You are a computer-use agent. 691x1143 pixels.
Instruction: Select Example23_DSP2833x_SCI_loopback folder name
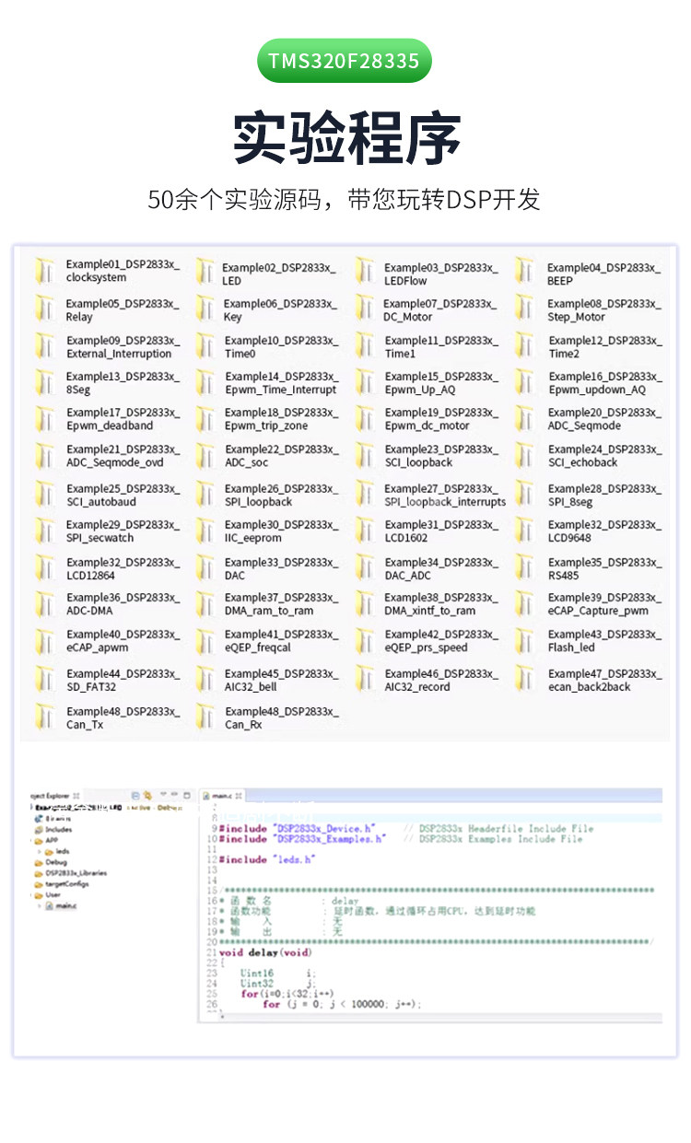tap(441, 456)
